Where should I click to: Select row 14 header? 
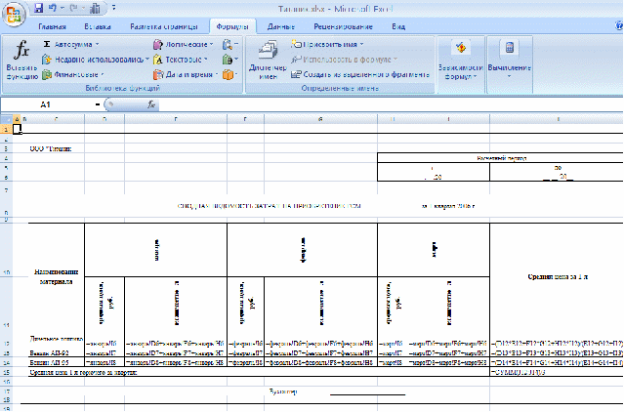tap(6, 362)
